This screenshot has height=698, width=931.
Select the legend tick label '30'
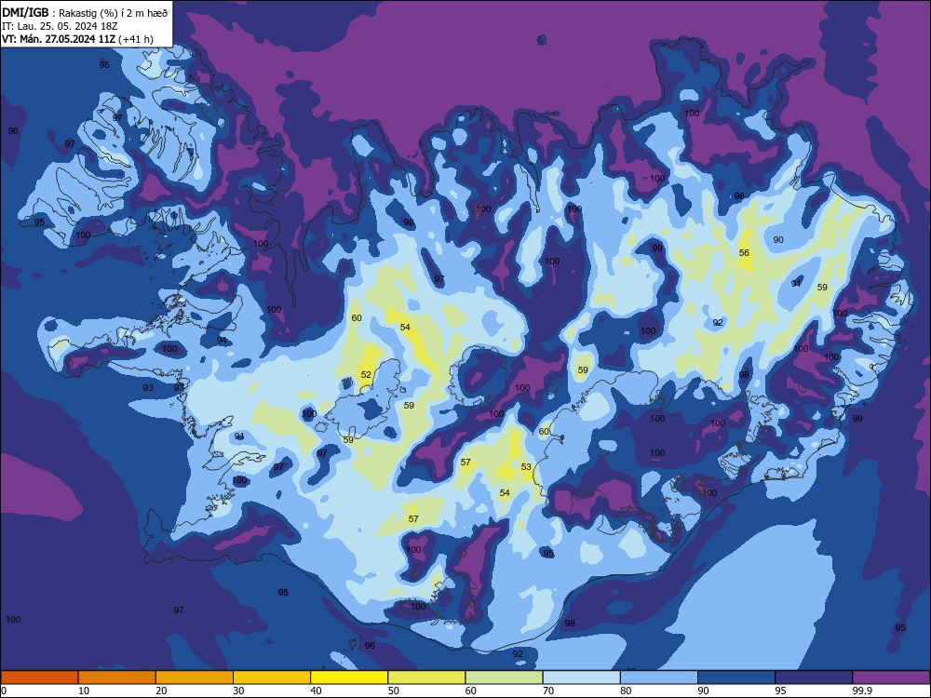pos(238,691)
